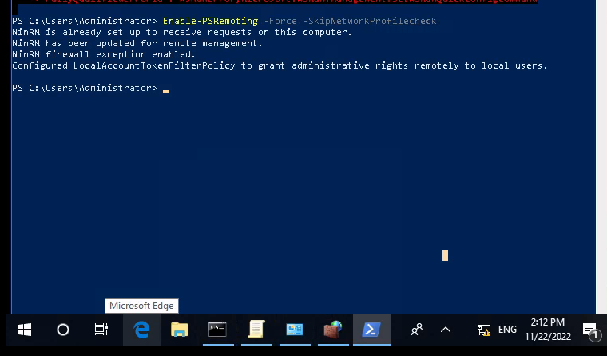The width and height of the screenshot is (607, 356).
Task: Launch Microsoft Edge from the taskbar
Action: point(141,330)
